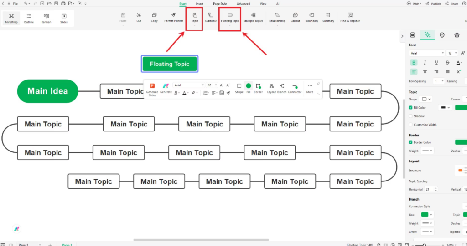Open the Arial font dropdown in panel
The image size is (467, 246).
click(x=426, y=53)
